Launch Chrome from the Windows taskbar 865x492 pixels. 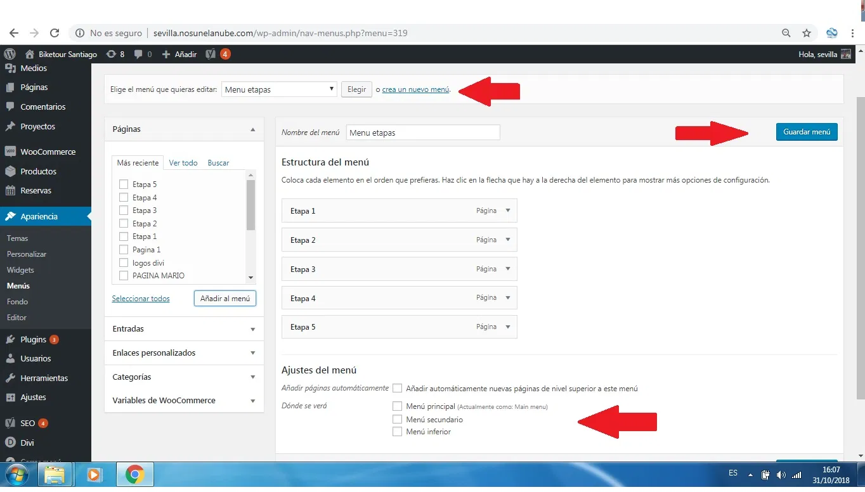[134, 474]
